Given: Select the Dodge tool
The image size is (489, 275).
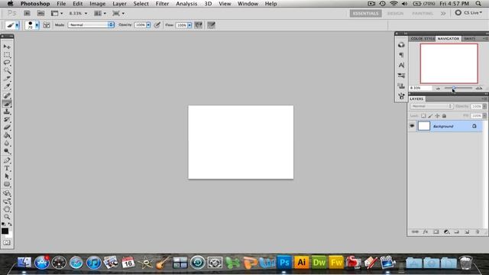Looking at the screenshot, I should coord(7,151).
